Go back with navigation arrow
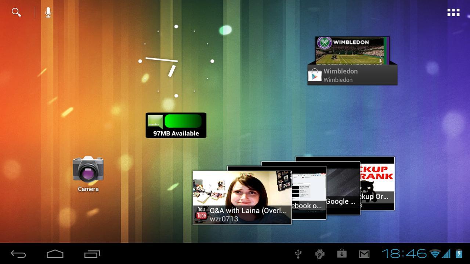Viewport: 470px width, 264px height. [x=18, y=254]
